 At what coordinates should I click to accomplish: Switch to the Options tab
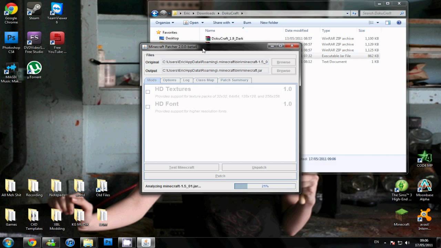[x=170, y=80]
